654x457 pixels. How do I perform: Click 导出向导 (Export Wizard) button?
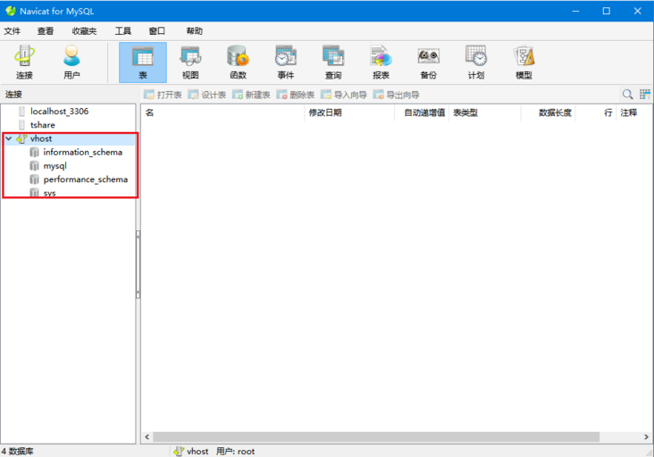pyautogui.click(x=396, y=95)
